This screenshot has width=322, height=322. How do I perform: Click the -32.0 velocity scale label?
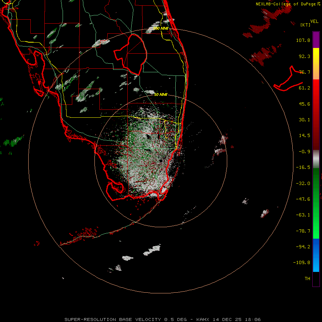pos(303,184)
